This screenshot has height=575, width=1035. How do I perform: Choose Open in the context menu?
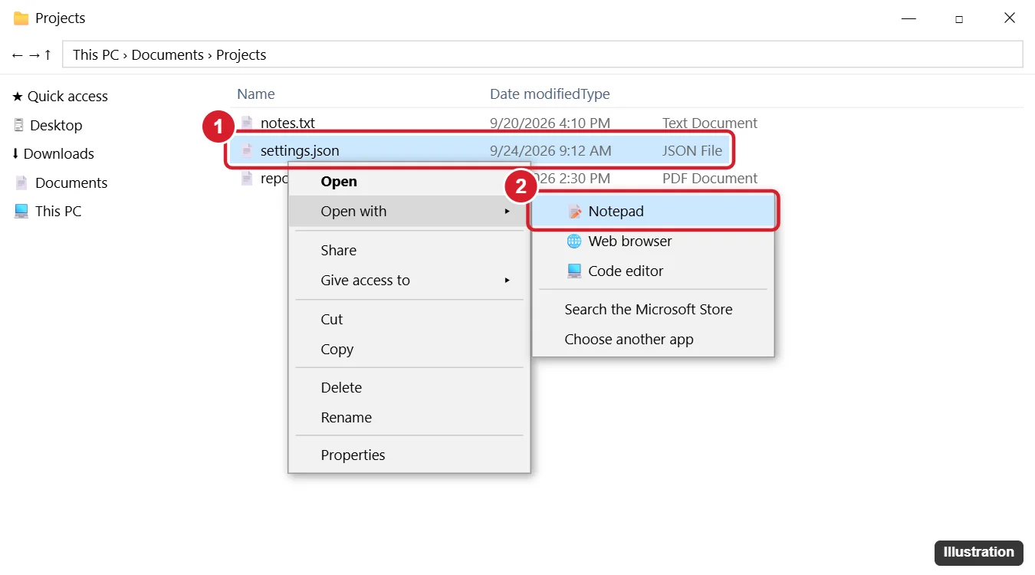(409, 182)
